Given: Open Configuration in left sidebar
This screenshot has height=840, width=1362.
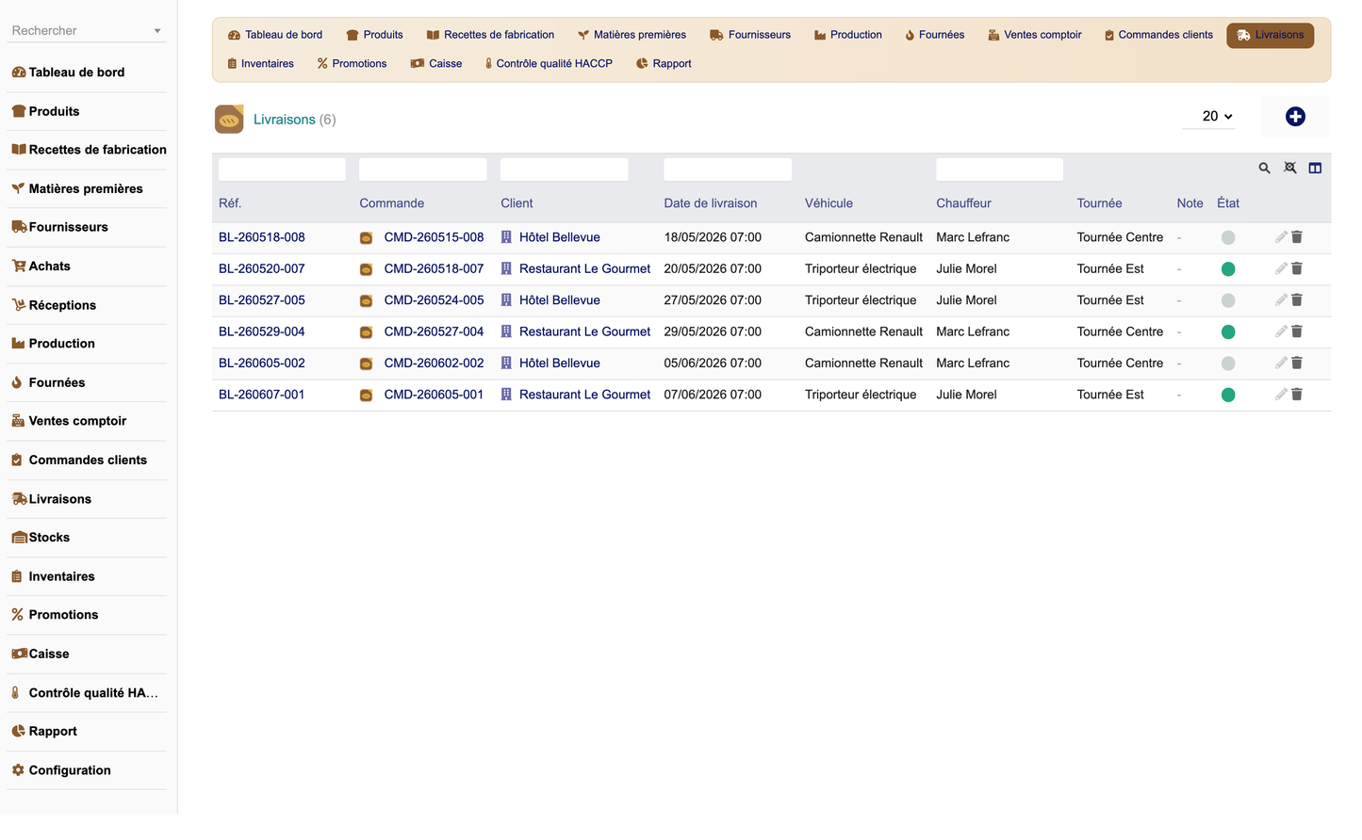Looking at the screenshot, I should tap(87, 770).
